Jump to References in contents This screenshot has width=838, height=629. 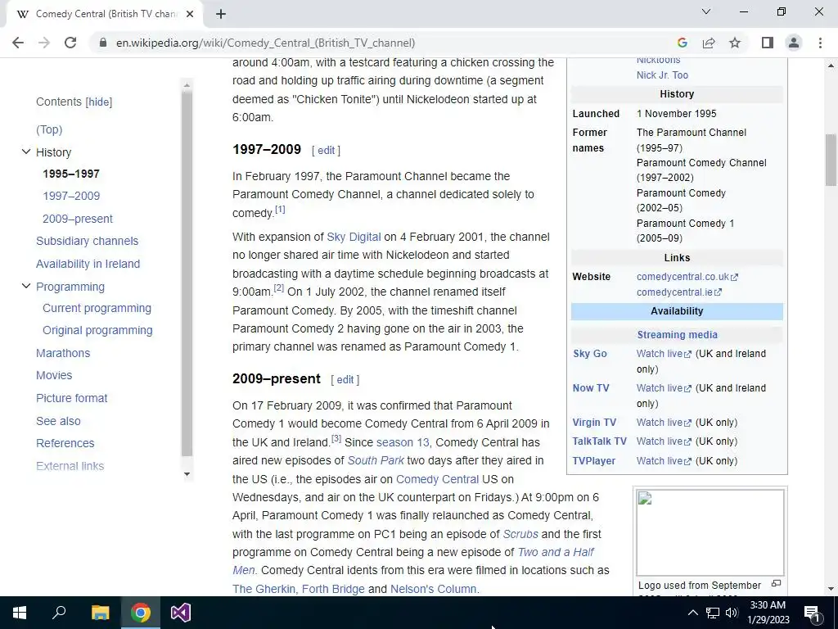click(65, 443)
